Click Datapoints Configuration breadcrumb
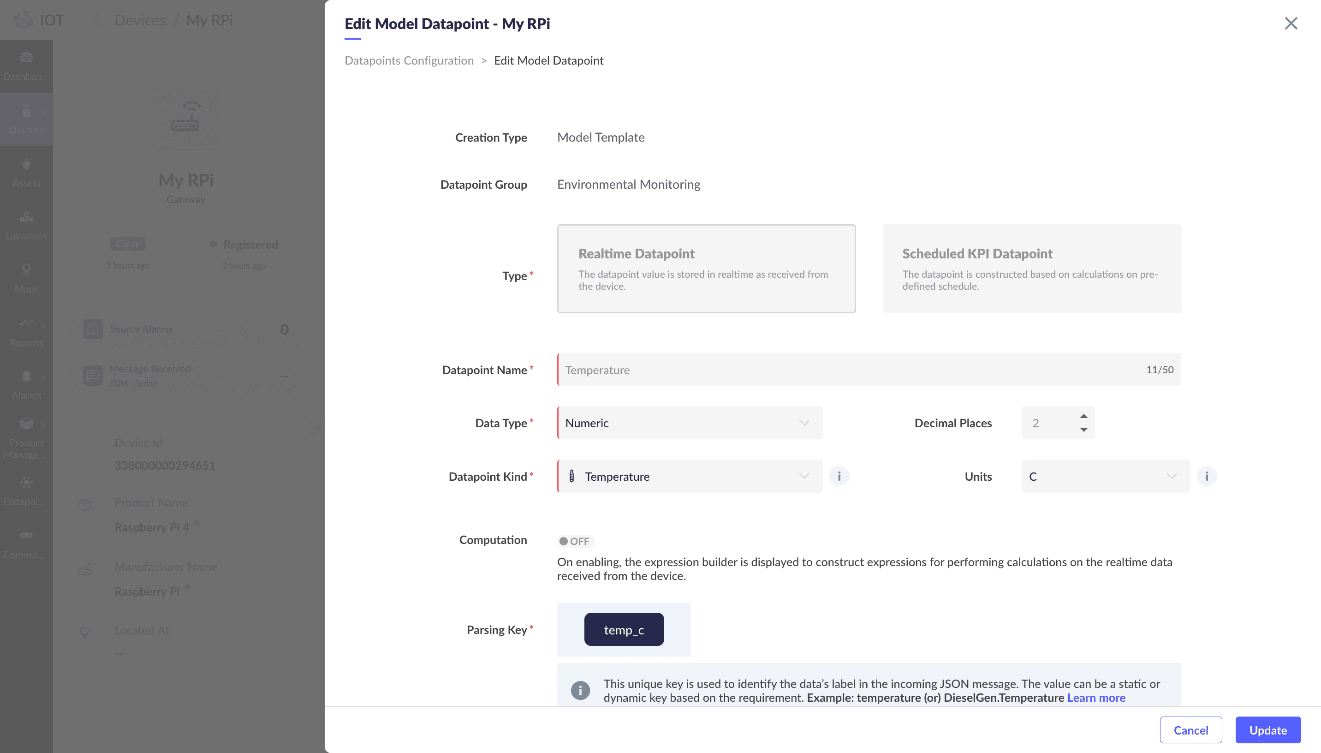The width and height of the screenshot is (1321, 753). (409, 60)
